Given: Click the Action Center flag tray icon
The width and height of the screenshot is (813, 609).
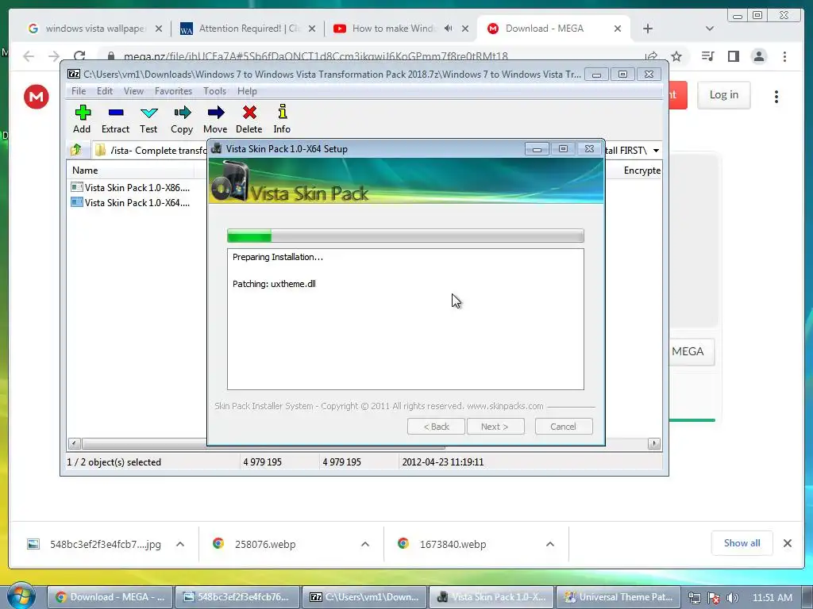Looking at the screenshot, I should pos(714,598).
